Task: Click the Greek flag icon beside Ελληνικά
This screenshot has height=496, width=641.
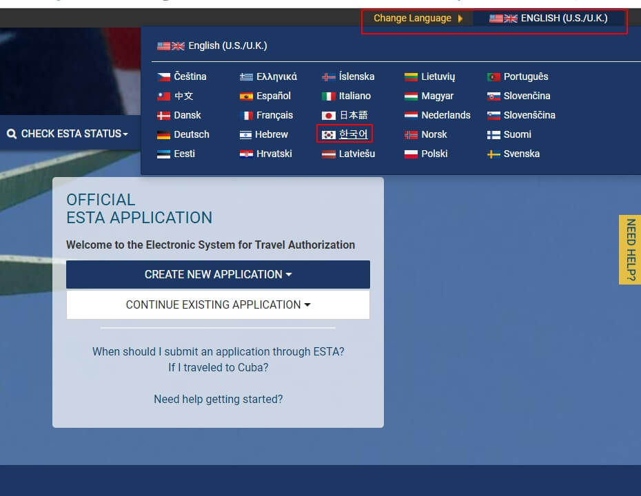Action: (x=246, y=76)
